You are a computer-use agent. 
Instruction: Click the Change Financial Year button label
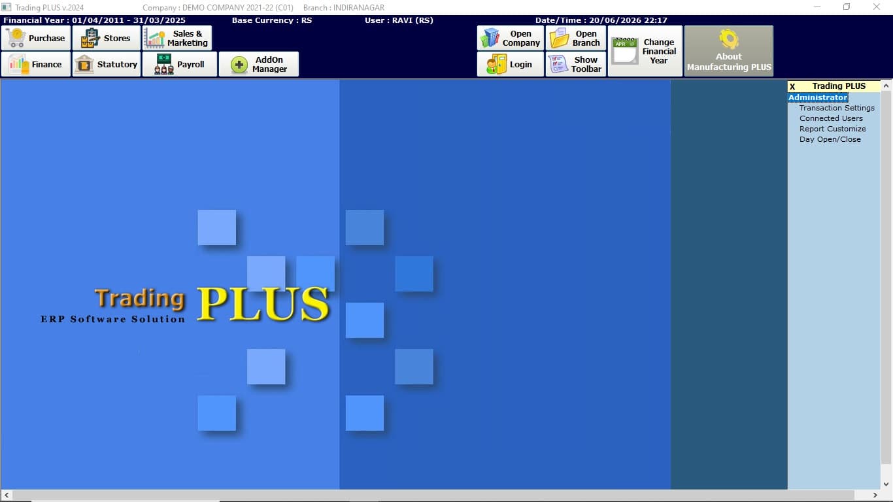659,51
